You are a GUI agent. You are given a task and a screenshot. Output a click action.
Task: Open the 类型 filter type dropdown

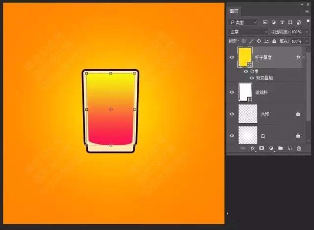point(243,22)
